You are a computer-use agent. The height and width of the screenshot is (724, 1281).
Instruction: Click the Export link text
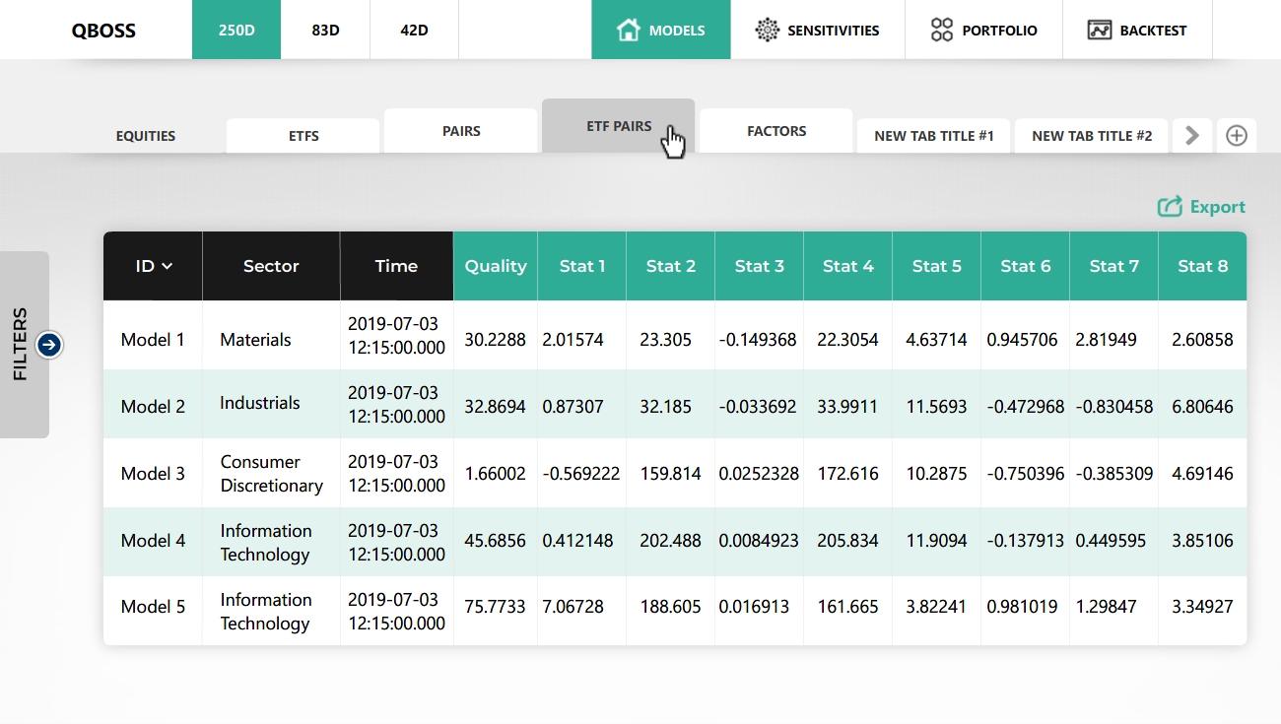tap(1217, 207)
